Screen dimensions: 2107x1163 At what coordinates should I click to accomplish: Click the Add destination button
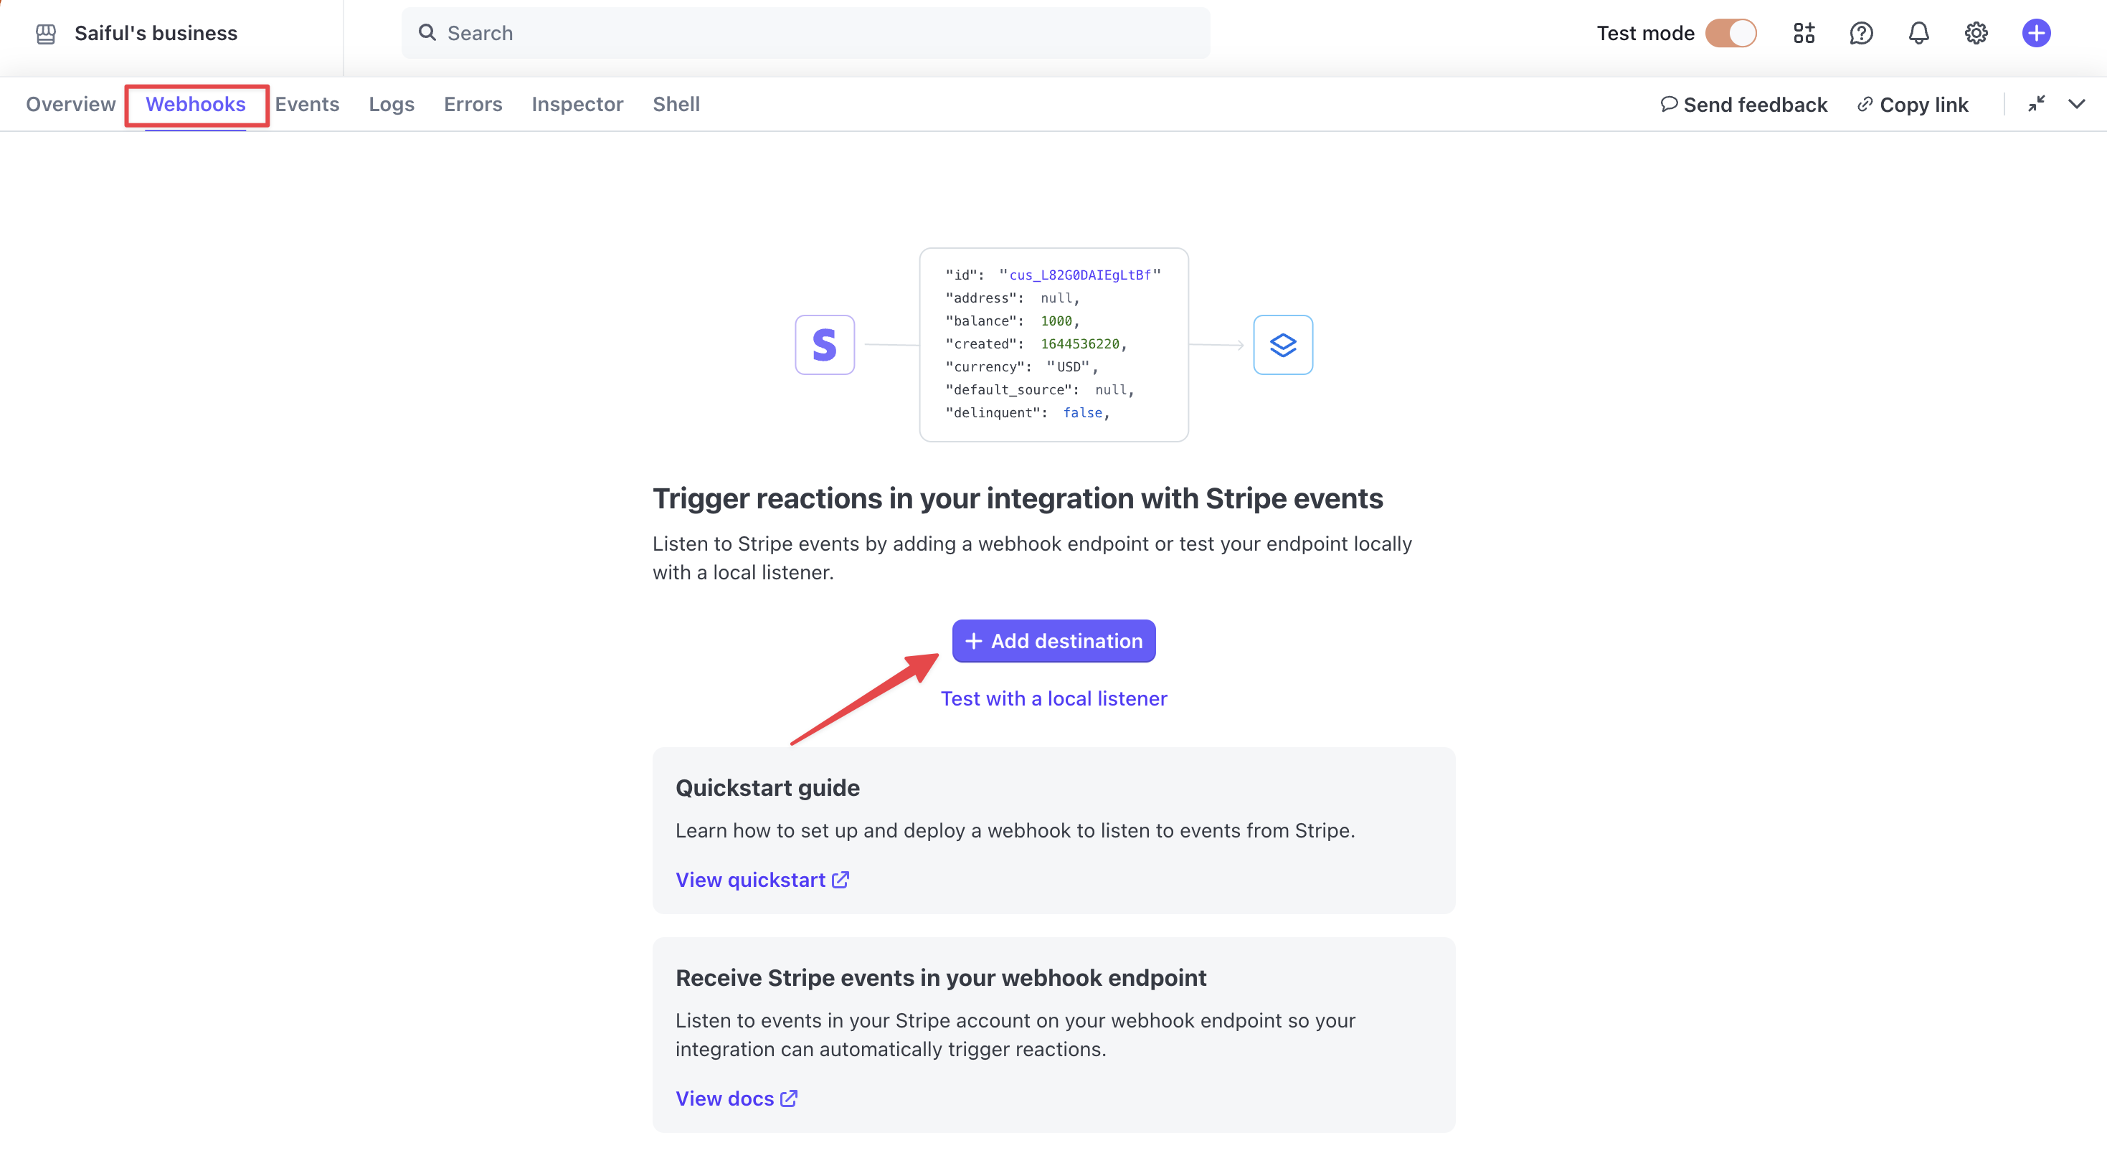pos(1053,640)
